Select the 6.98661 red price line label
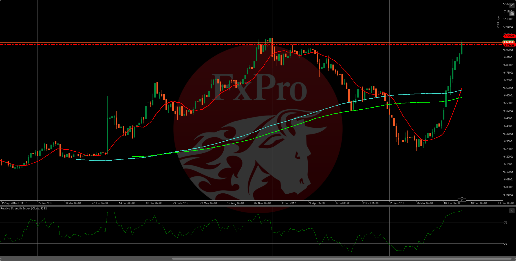This screenshot has height=261, width=516. pos(510,36)
